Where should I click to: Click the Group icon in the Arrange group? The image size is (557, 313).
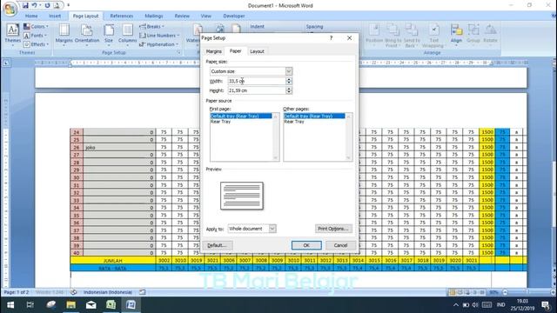point(473,35)
